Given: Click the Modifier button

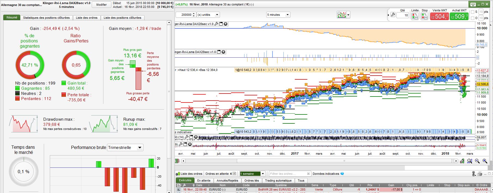Looking at the screenshot, I should pyautogui.click(x=101, y=5).
